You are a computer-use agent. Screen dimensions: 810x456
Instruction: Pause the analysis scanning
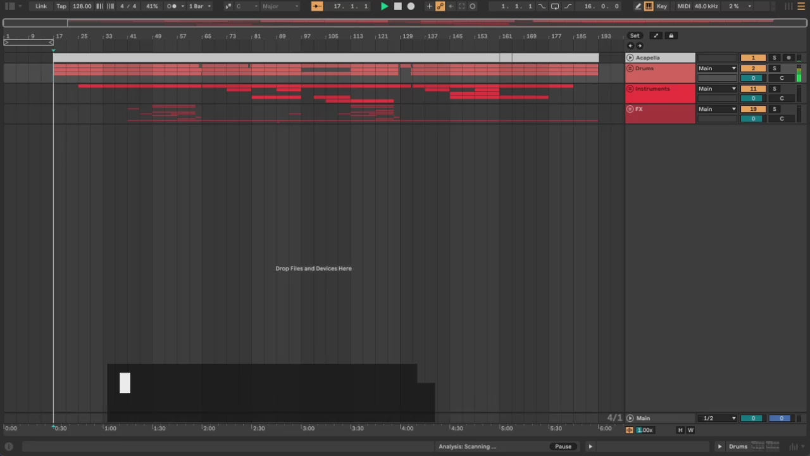point(563,446)
